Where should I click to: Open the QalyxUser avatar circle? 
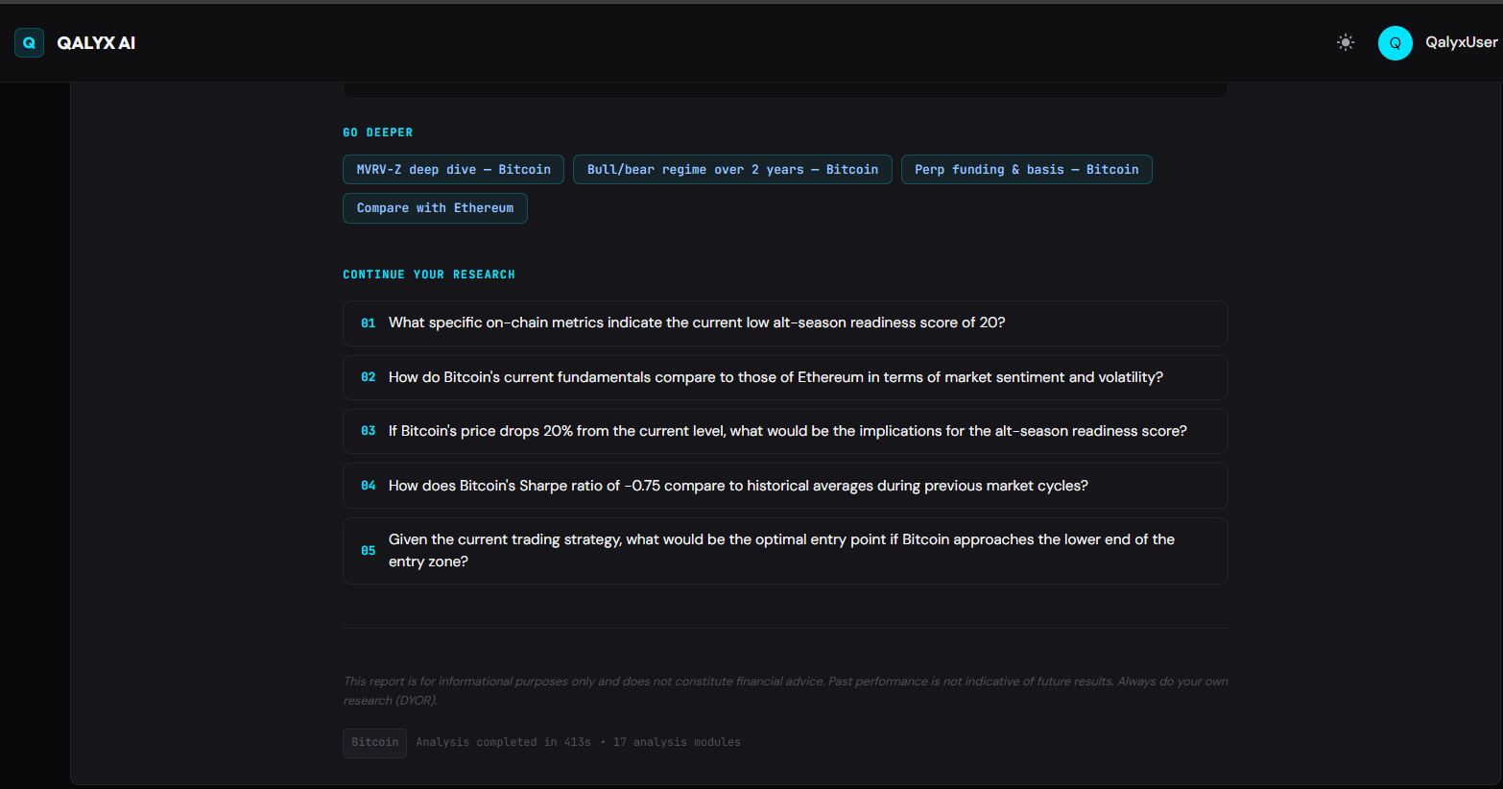pyautogui.click(x=1395, y=43)
